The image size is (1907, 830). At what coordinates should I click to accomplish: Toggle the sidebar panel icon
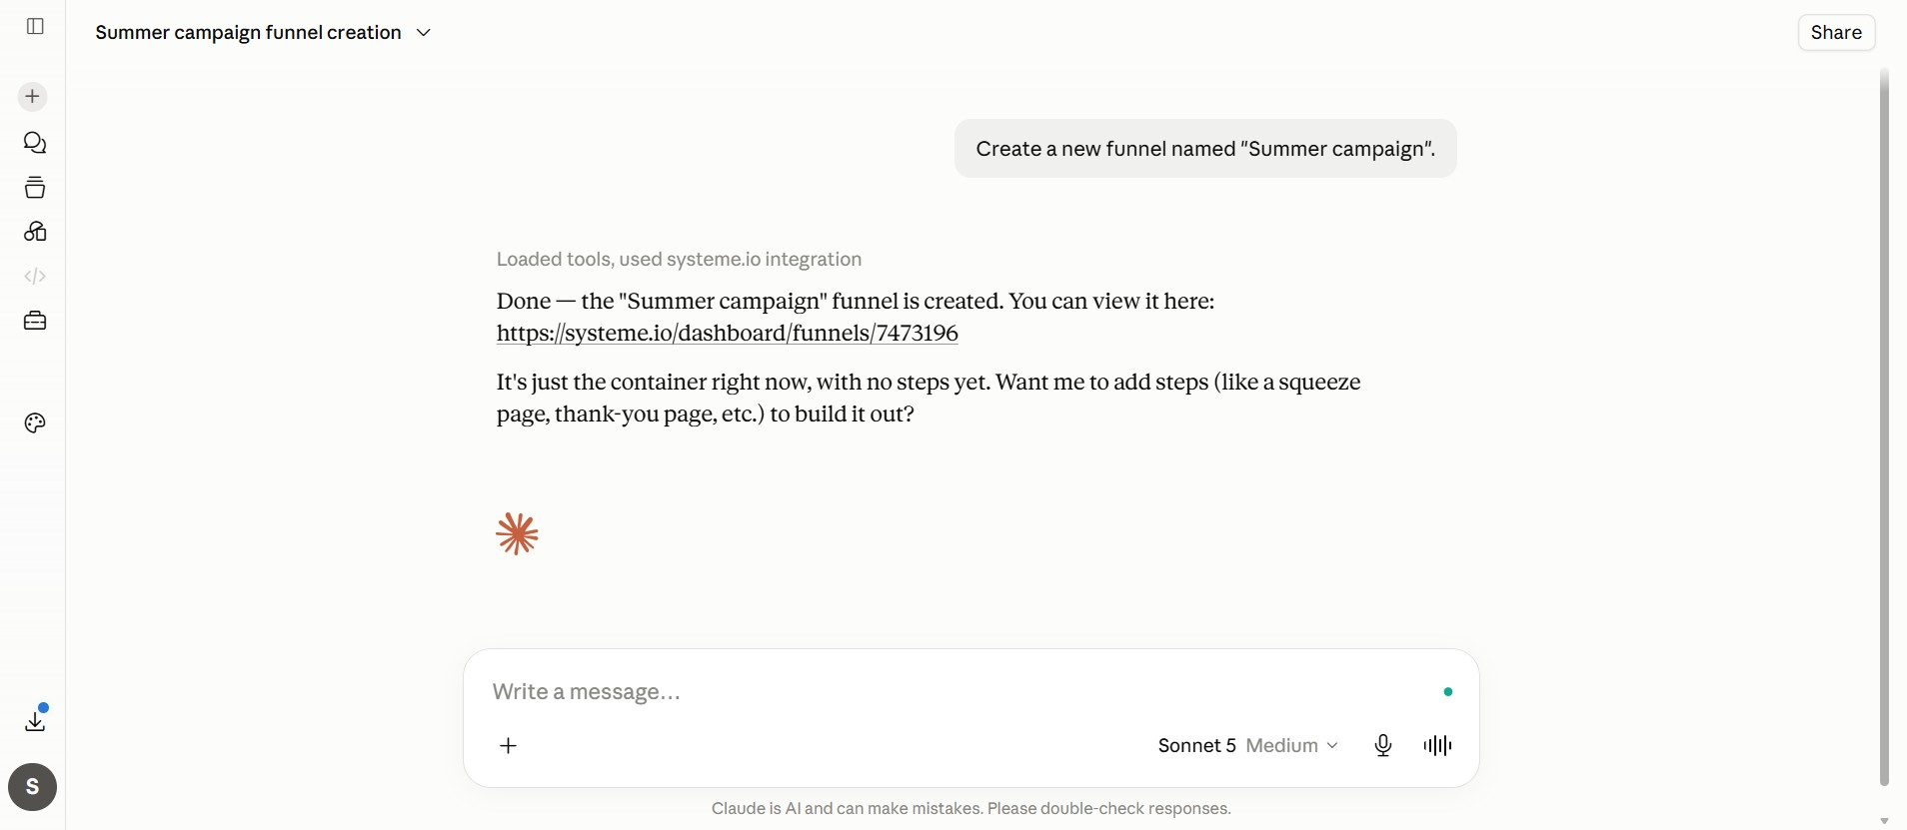35,26
